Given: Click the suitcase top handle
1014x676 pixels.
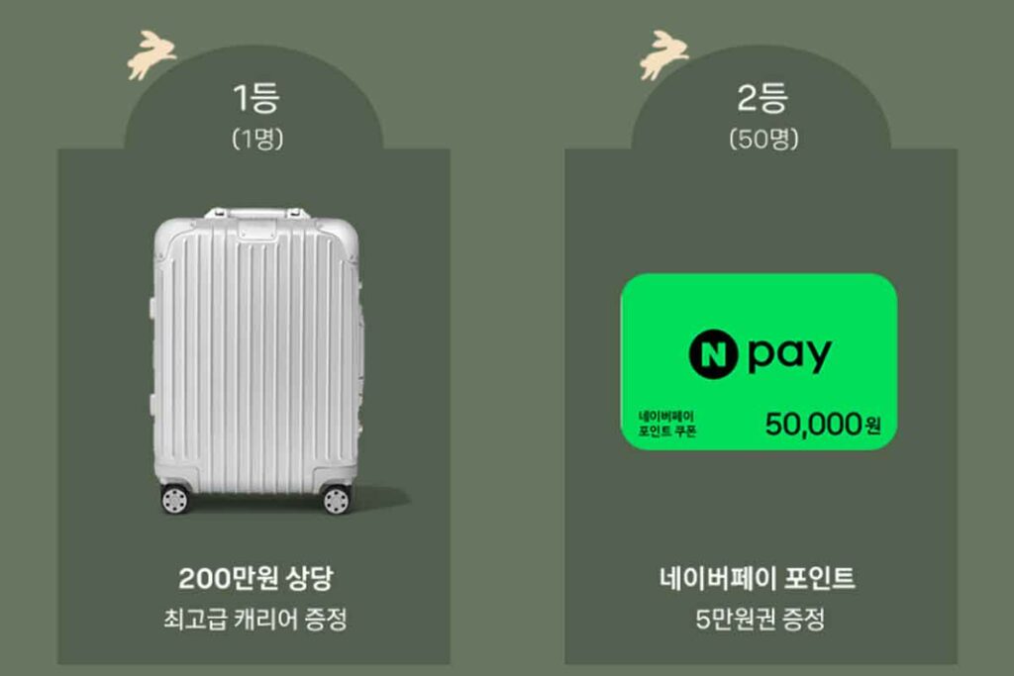Looking at the screenshot, I should (x=256, y=213).
